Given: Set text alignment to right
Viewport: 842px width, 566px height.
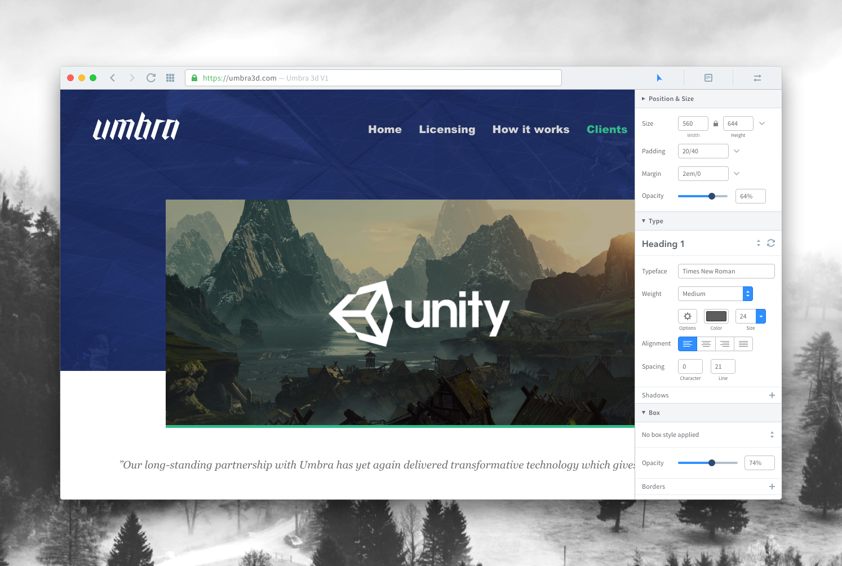Looking at the screenshot, I should click(725, 344).
